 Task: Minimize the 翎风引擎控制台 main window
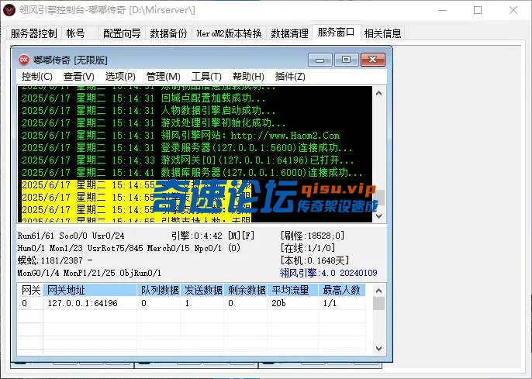click(x=442, y=10)
